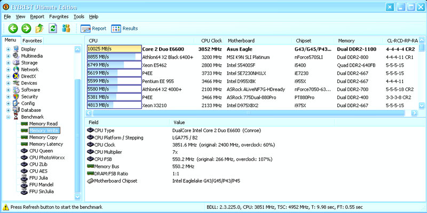
Task: Open the Tools menu
Action: [79, 17]
